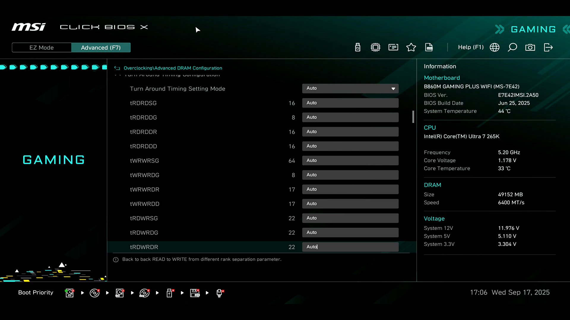
Task: Click the CPU chip icon in toolbar
Action: click(376, 47)
